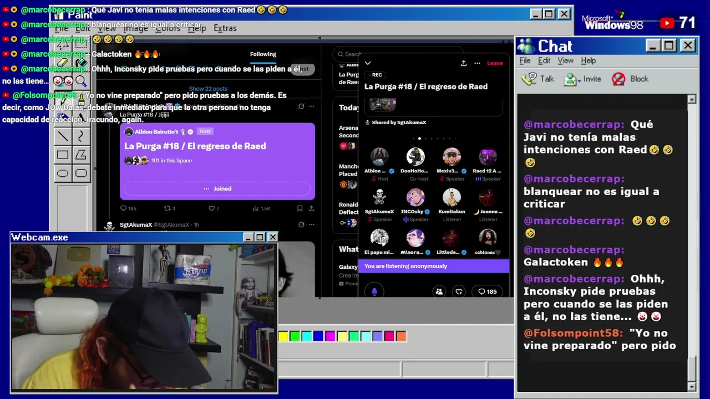Viewport: 710px width, 399px height.
Task: Click the Joined button on the Space card
Action: coord(217,188)
